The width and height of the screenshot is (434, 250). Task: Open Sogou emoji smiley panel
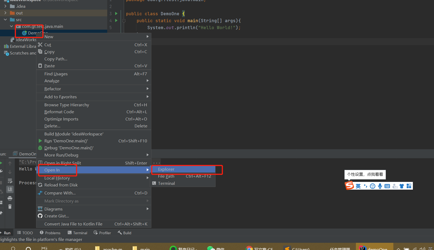coord(372,186)
